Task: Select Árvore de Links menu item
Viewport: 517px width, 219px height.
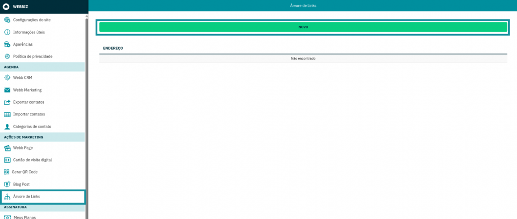Action: click(x=26, y=197)
